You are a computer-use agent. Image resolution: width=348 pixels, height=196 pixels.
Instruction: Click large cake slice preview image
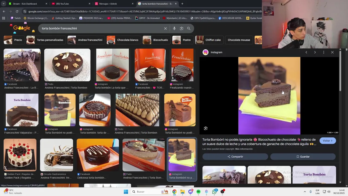pos(269,96)
